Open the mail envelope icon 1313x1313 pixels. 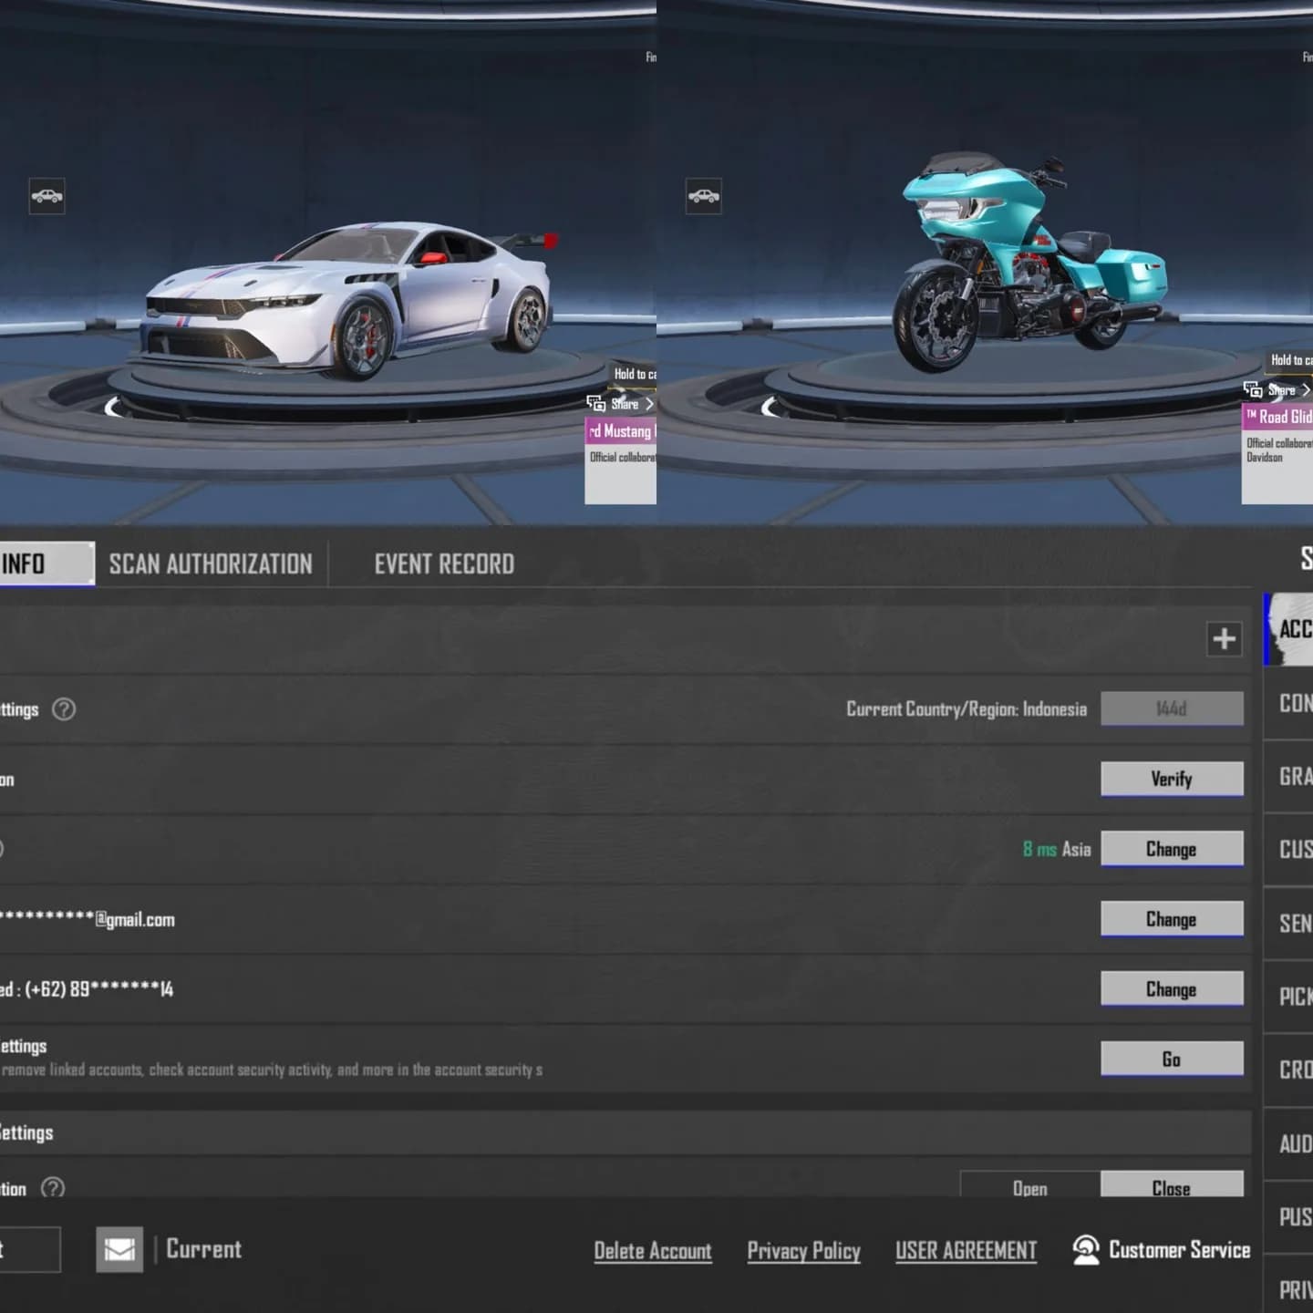119,1248
